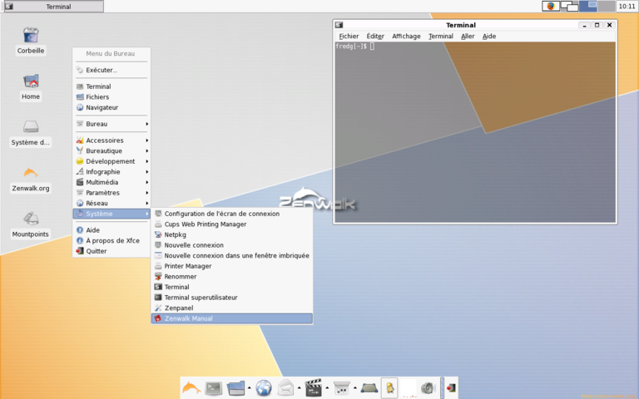This screenshot has width=639, height=399.
Task: Click the Firefox icon in top panel
Action: pyautogui.click(x=551, y=6)
